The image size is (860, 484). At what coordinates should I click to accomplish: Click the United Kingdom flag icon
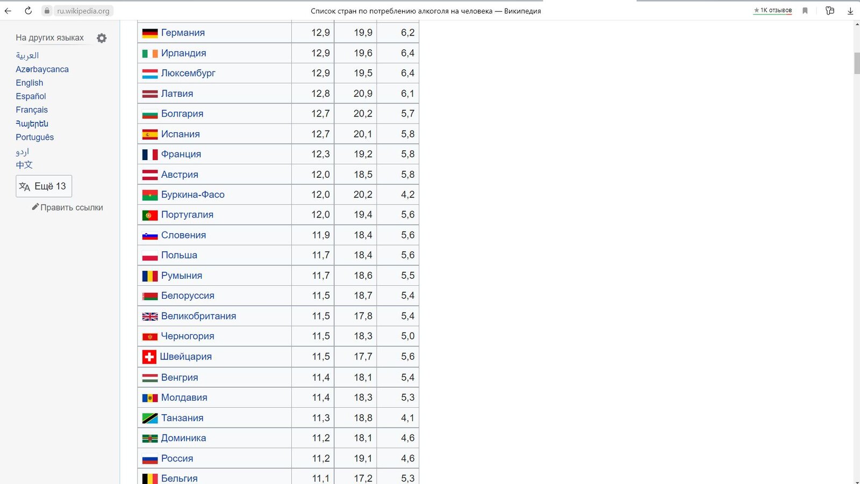(149, 316)
